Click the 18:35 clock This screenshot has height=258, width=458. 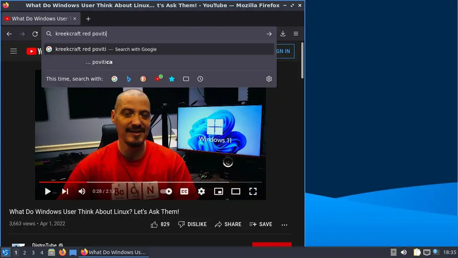(x=450, y=252)
